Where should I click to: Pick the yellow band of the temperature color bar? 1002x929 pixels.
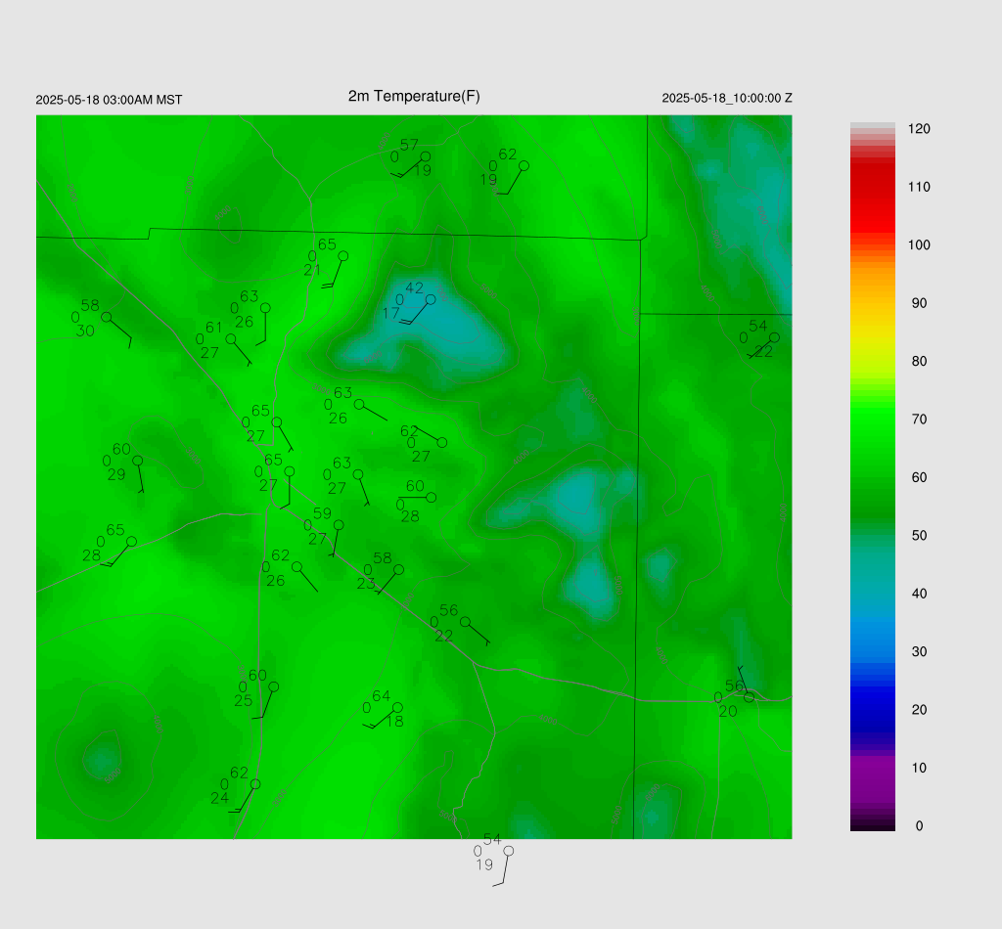[872, 332]
